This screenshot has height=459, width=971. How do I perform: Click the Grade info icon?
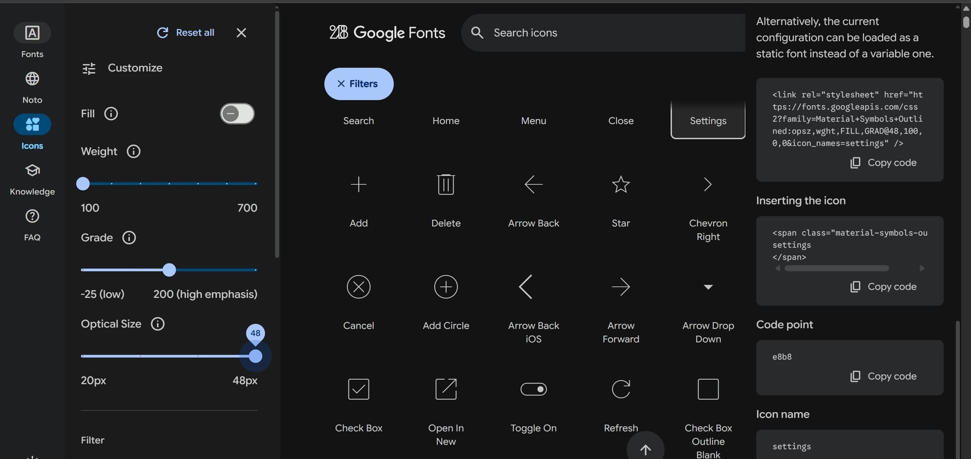click(x=129, y=238)
